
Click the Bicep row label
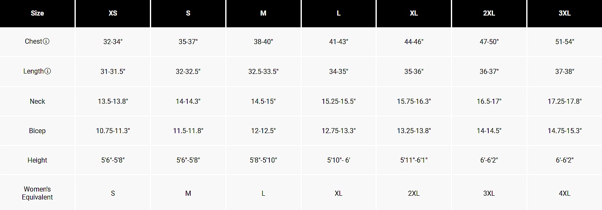(37, 131)
